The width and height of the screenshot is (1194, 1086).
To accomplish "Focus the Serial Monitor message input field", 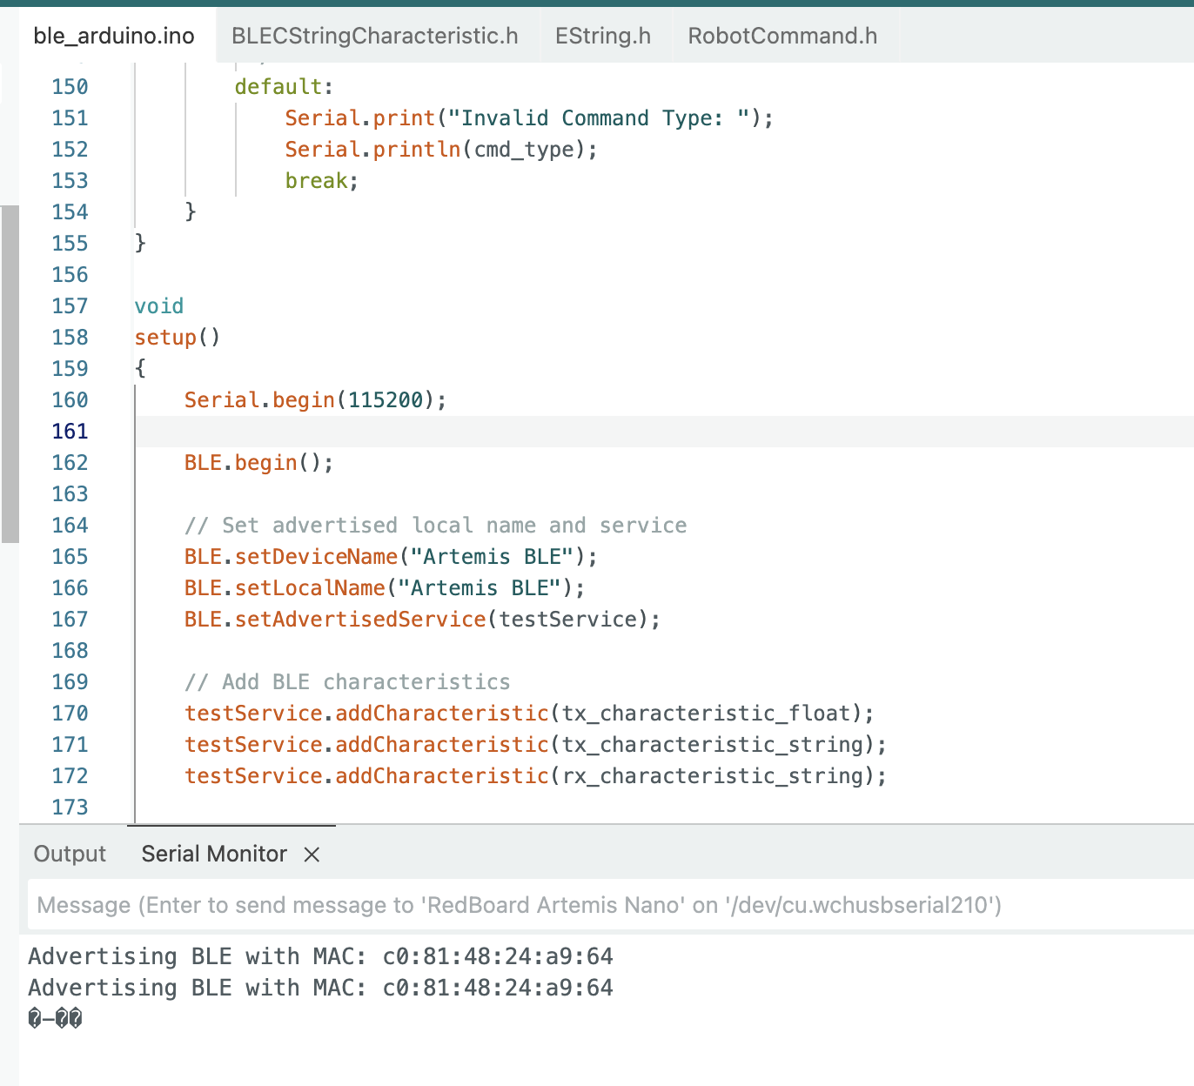I will (x=609, y=905).
